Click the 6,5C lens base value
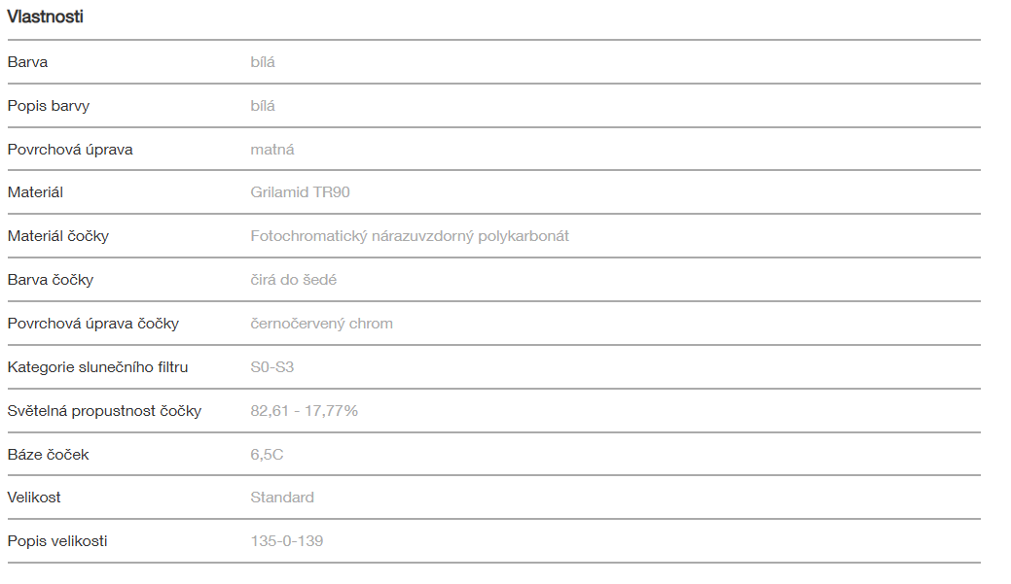 [267, 455]
